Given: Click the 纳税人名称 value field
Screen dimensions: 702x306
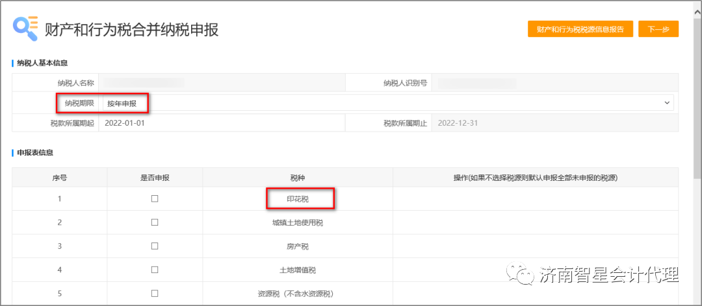Looking at the screenshot, I should pos(222,82).
